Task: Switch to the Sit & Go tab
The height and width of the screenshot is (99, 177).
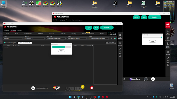Action: pyautogui.click(x=40, y=34)
